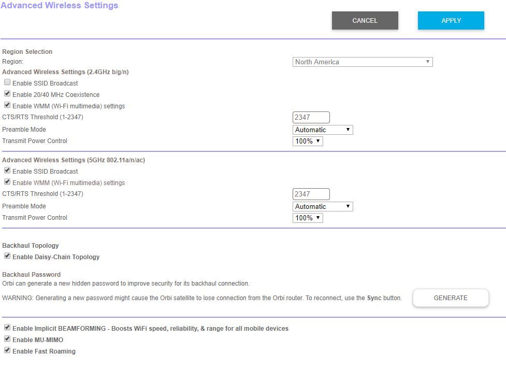Disable the Enable MU-MIMO checkbox

coord(7,340)
